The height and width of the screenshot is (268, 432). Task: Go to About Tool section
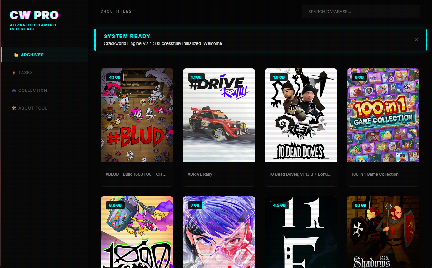coord(33,108)
